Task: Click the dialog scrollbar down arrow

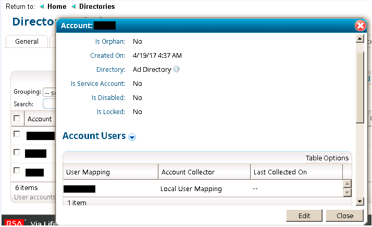Action: click(x=359, y=201)
